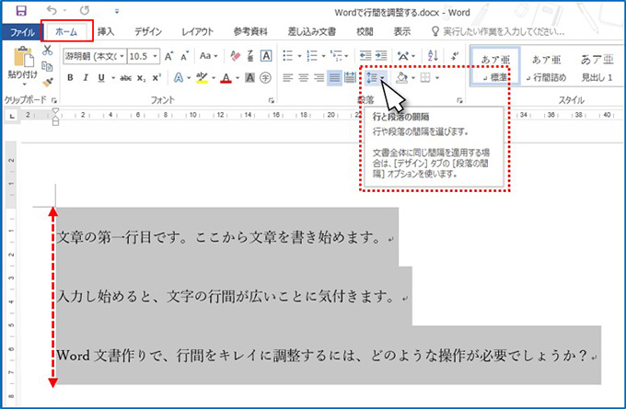The width and height of the screenshot is (626, 409).
Task: Click the Shading paint bucket icon
Action: point(401,78)
